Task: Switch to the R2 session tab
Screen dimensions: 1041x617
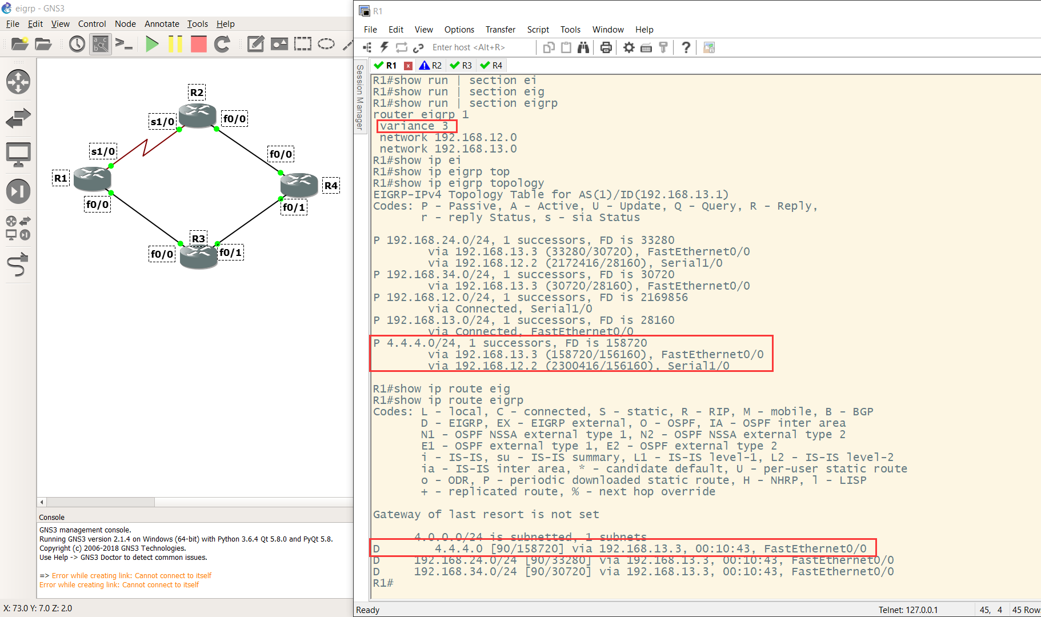Action: tap(430, 65)
